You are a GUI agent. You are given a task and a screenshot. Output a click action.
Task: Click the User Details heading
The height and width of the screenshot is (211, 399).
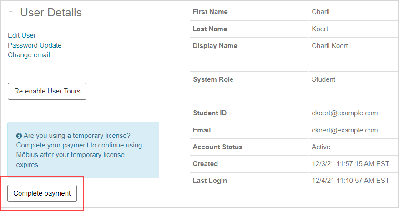[51, 13]
